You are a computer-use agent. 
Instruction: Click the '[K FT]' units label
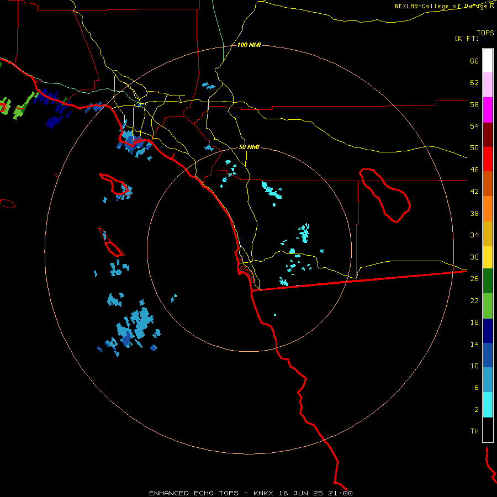467,38
